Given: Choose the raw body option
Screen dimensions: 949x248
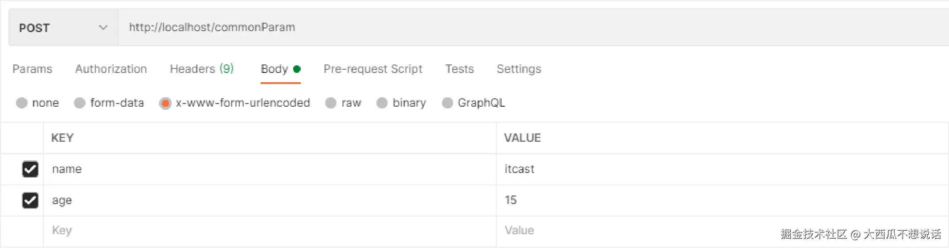Looking at the screenshot, I should (331, 103).
